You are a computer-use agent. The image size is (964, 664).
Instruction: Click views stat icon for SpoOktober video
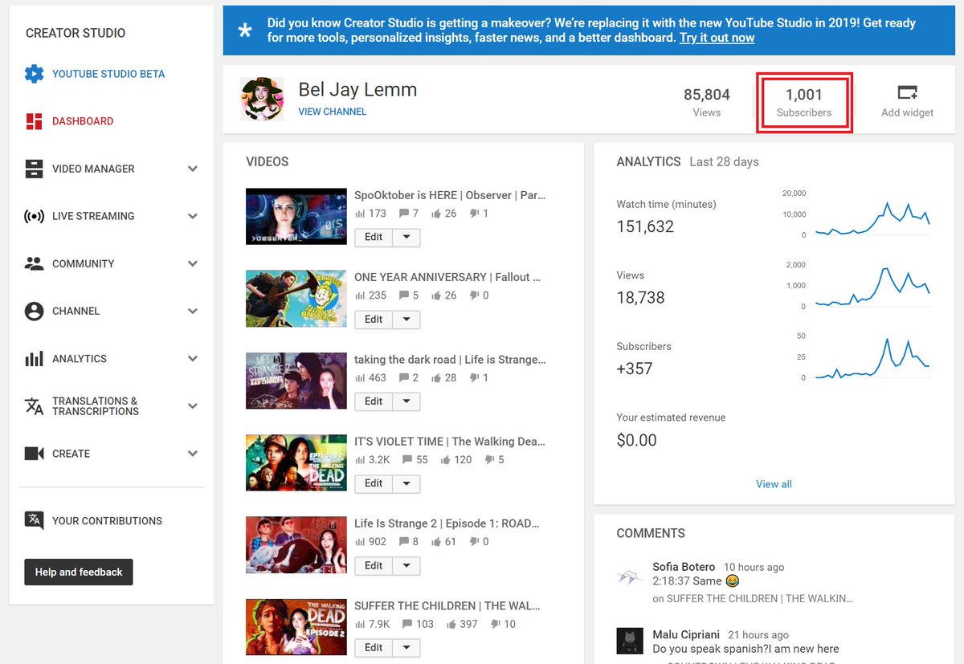[360, 214]
